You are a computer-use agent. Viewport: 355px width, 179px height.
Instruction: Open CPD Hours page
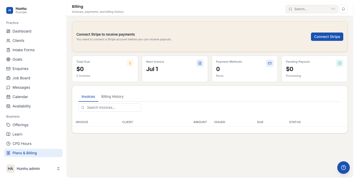[33, 144]
